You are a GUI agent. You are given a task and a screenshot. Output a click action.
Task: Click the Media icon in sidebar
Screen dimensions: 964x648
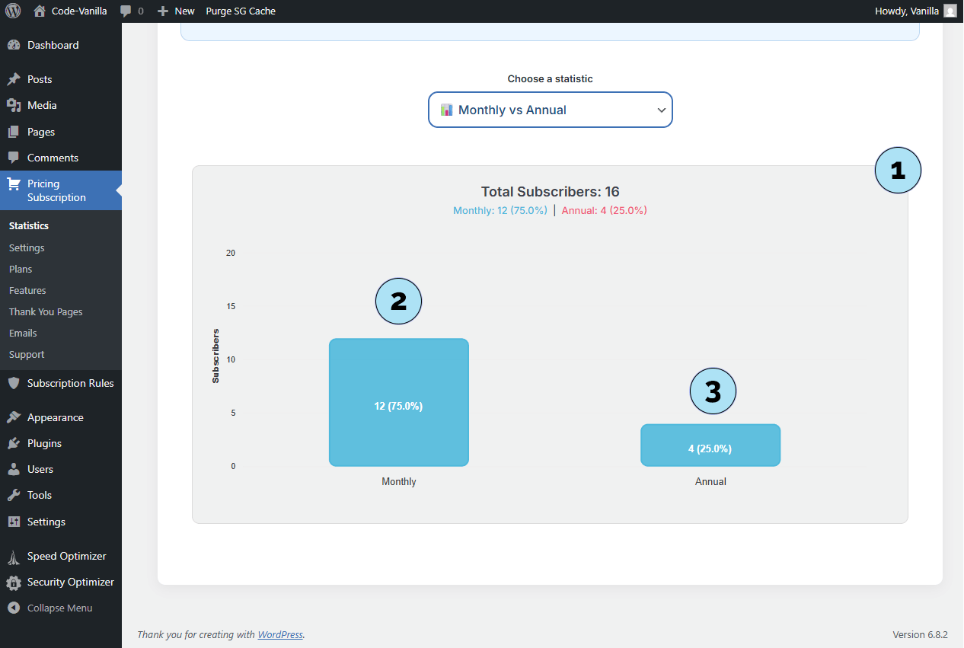tap(14, 105)
